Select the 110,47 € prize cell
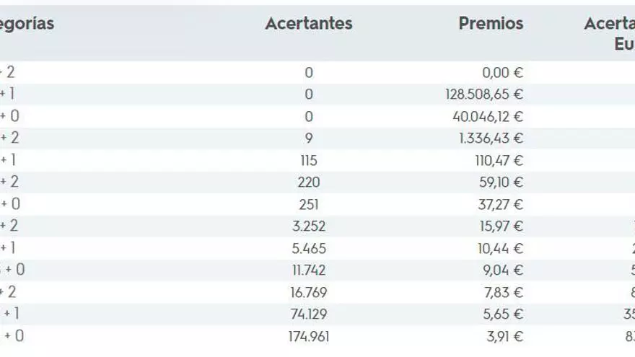Screen dimensions: 635x357 (499, 160)
